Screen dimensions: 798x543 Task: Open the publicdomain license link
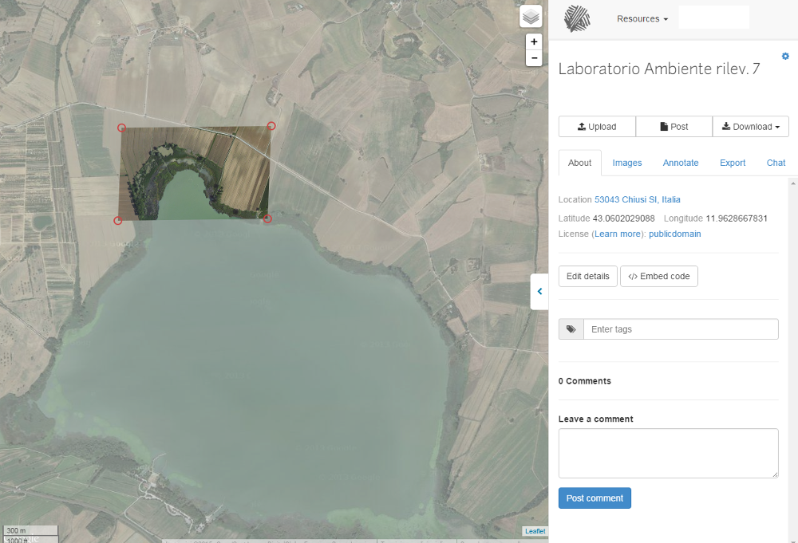pos(675,234)
